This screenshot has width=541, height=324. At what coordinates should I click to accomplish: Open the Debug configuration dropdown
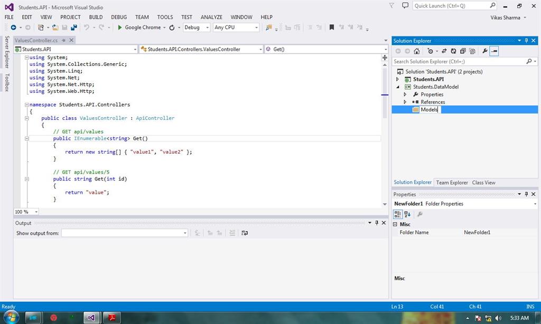197,27
